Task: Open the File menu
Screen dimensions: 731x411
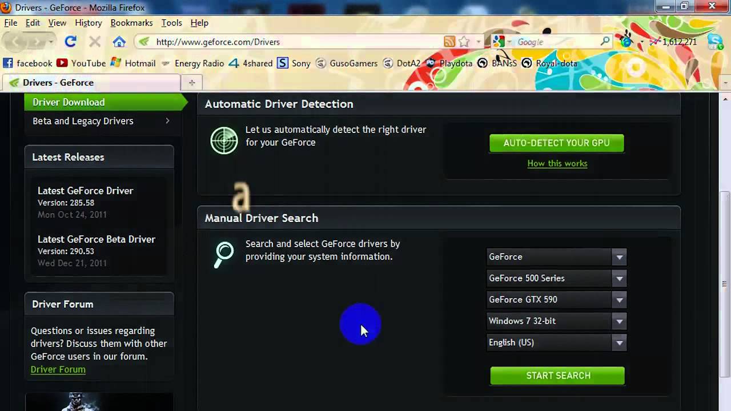Action: (11, 23)
